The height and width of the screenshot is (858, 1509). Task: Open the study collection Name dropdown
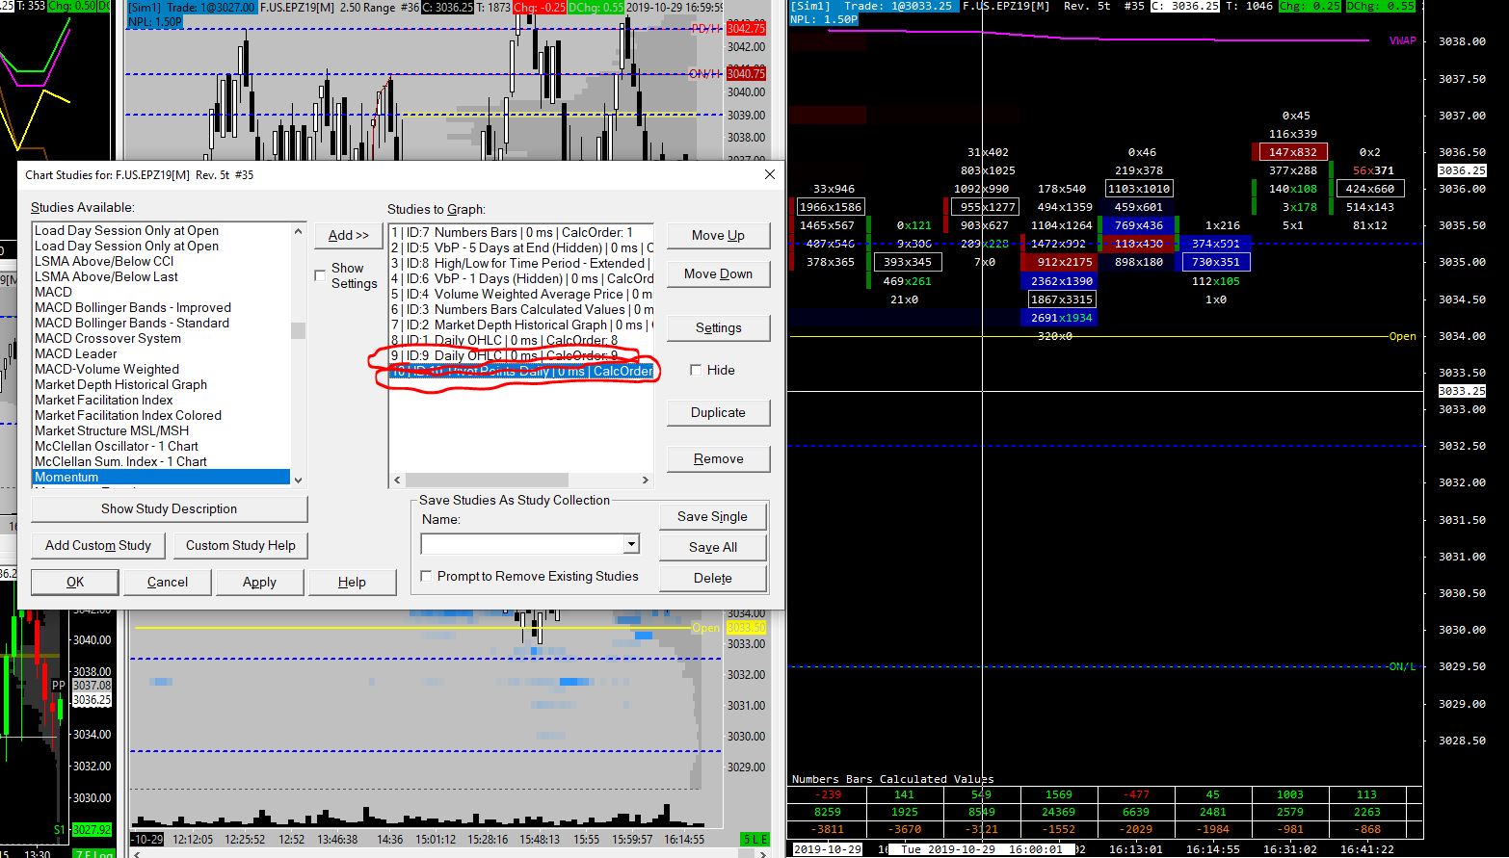[631, 544]
